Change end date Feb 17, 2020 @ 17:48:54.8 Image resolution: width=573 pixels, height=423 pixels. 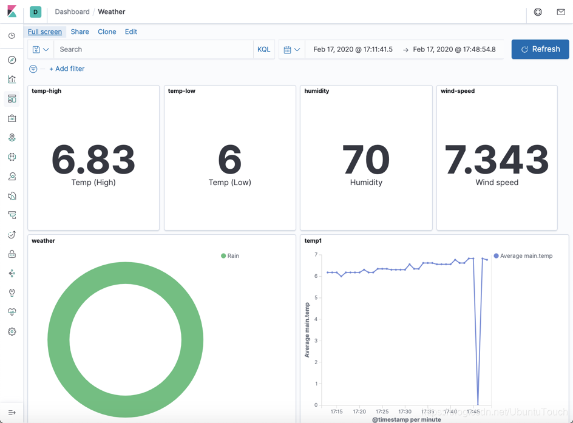454,49
